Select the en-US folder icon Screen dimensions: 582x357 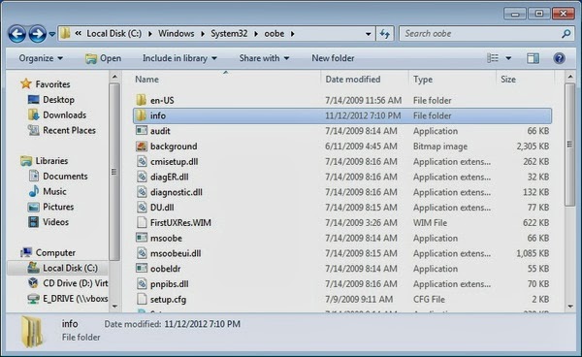pyautogui.click(x=141, y=100)
